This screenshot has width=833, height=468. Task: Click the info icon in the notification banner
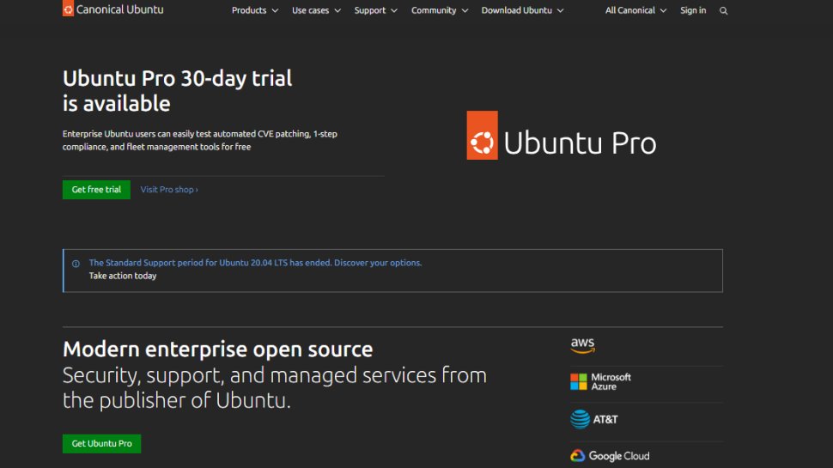[x=76, y=264]
